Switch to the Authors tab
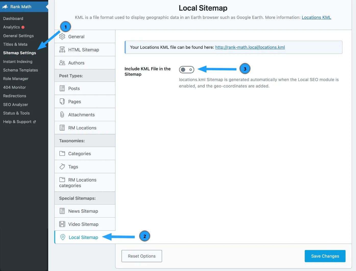The width and height of the screenshot is (356, 271). [85, 63]
